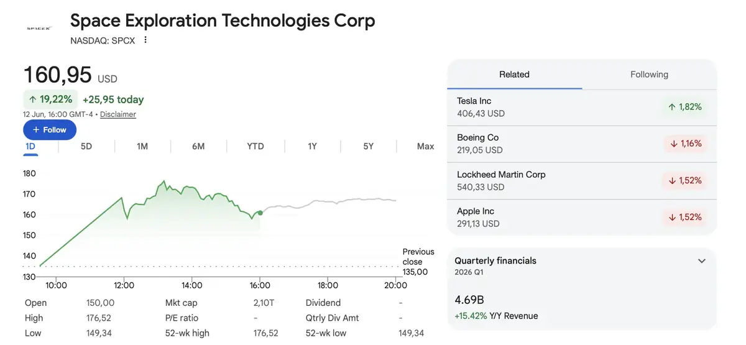Click the P/E ratio label
This screenshot has width=746, height=345.
[182, 318]
